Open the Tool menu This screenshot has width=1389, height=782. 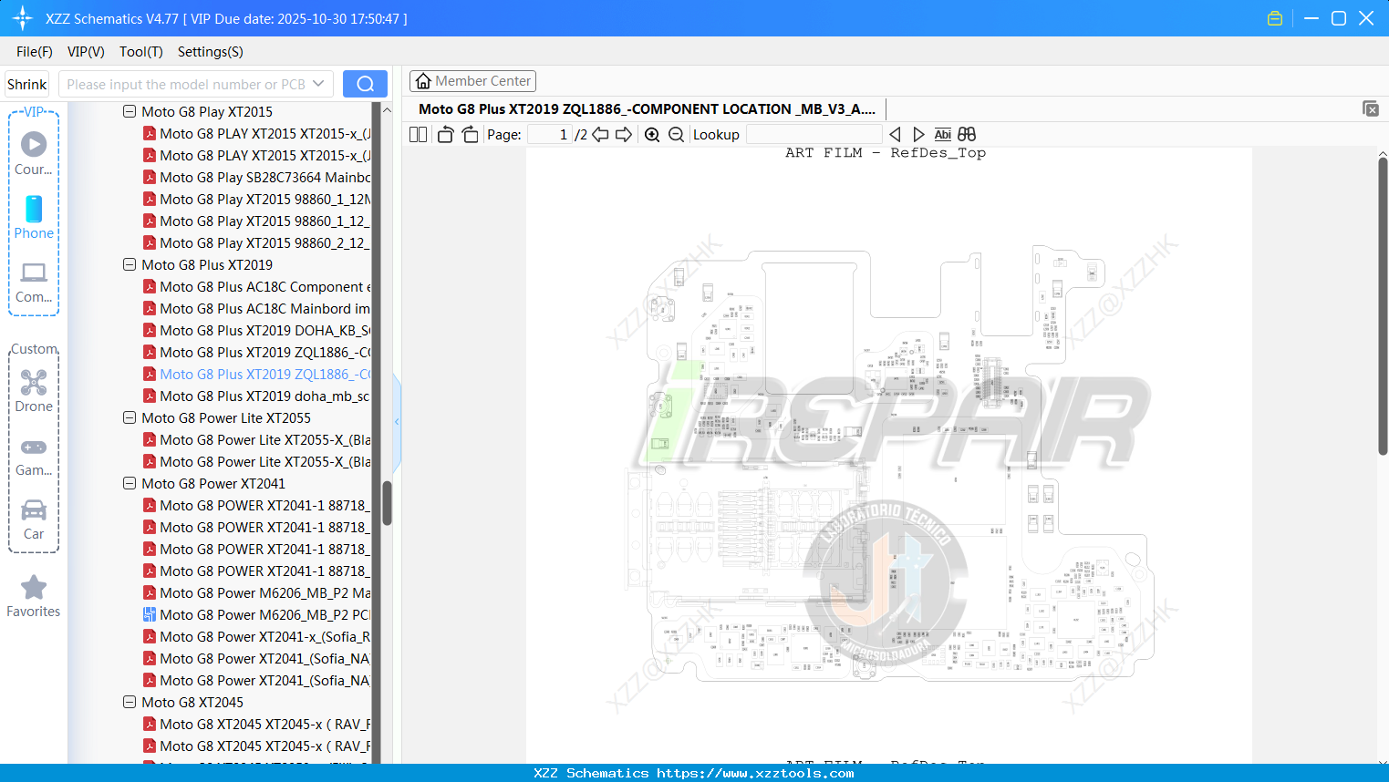[x=140, y=52]
